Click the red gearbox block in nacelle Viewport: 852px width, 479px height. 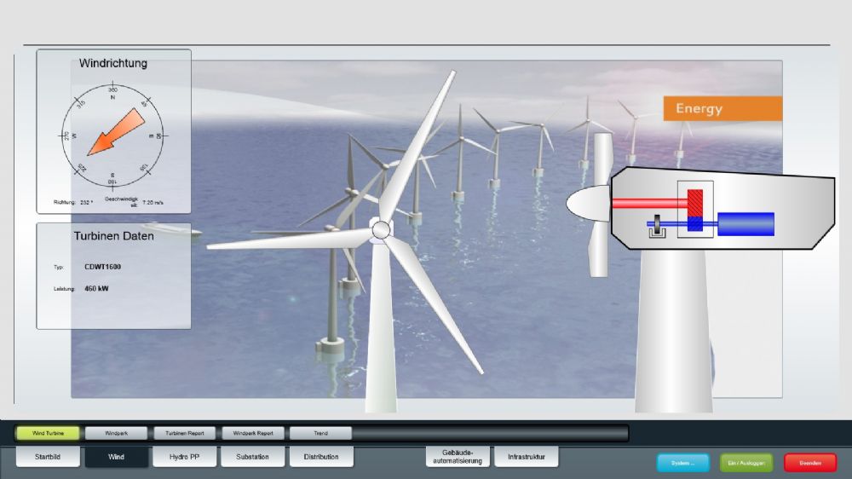click(695, 204)
